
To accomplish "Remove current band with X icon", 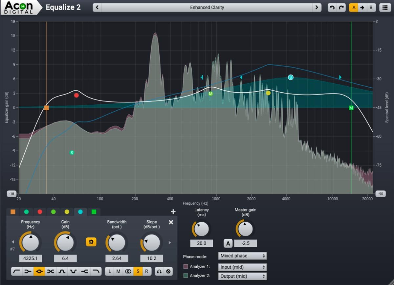I will pyautogui.click(x=171, y=222).
